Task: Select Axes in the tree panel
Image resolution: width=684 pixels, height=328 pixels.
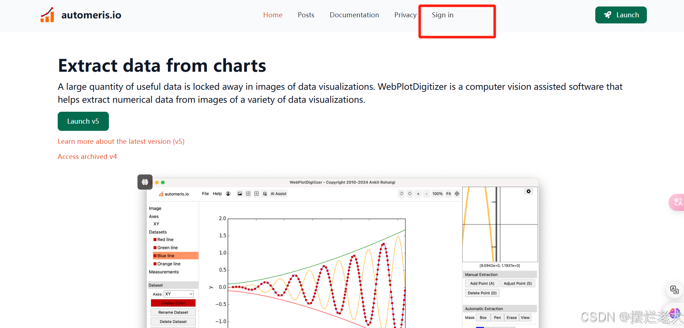Action: (x=154, y=216)
